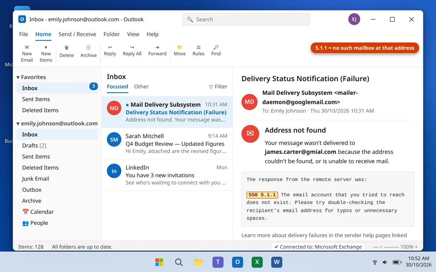Switch to the Other inbox tab
436x272 pixels.
(141, 87)
